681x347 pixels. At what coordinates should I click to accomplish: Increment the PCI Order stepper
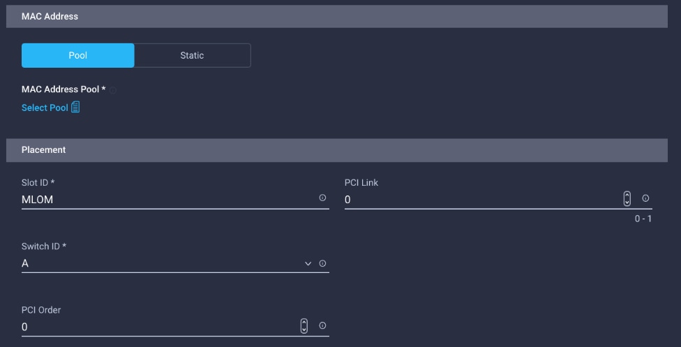coord(304,323)
